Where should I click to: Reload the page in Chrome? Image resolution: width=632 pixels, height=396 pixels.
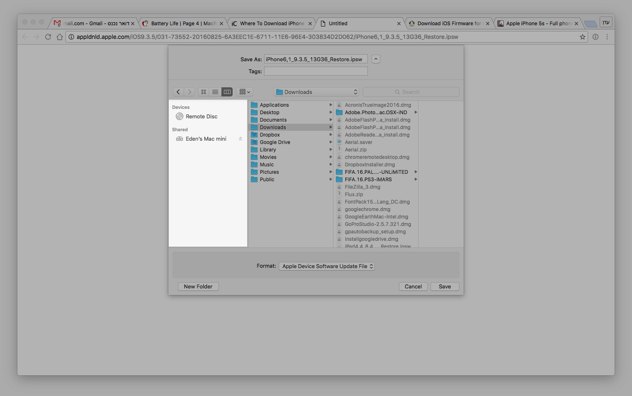pyautogui.click(x=48, y=37)
